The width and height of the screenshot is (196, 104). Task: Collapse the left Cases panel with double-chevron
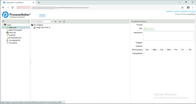[x=28, y=21]
